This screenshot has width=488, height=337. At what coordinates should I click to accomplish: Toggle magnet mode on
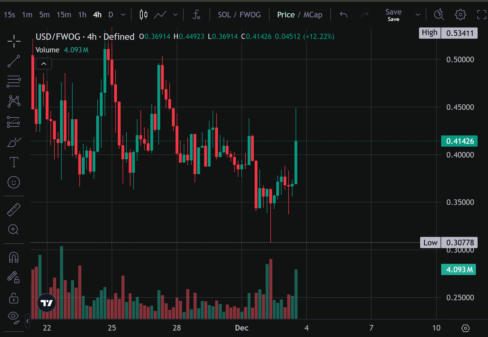click(x=13, y=257)
